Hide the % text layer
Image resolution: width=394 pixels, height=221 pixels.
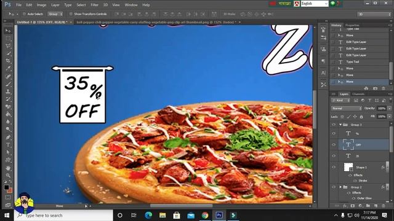pyautogui.click(x=334, y=134)
